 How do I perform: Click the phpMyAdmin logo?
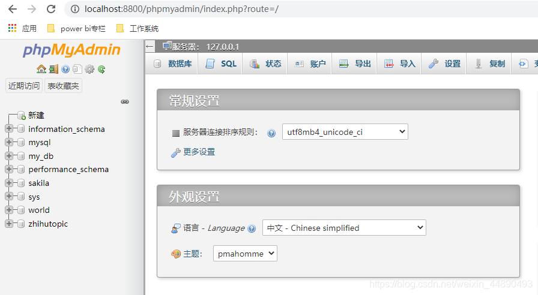point(71,50)
